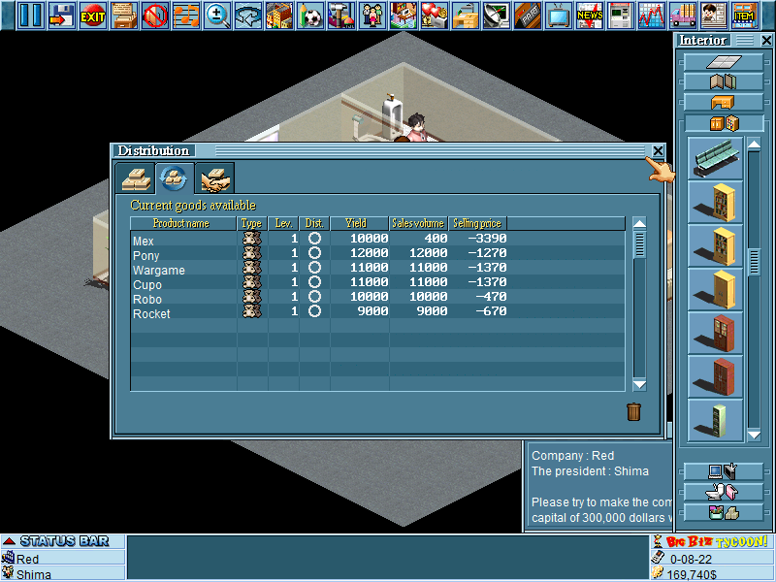Open the employees people icon
This screenshot has height=582, width=776.
click(x=372, y=16)
